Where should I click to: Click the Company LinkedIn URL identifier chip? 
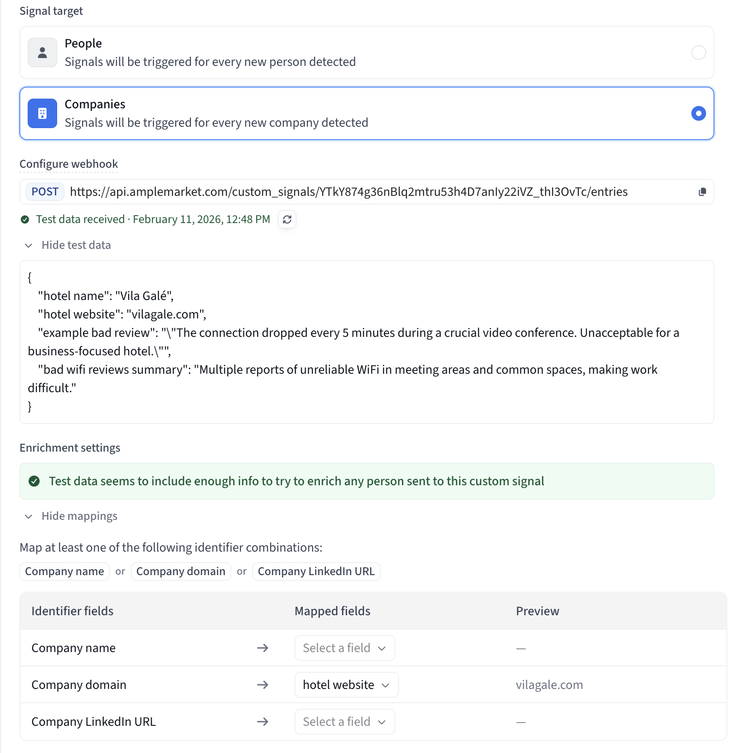click(316, 571)
